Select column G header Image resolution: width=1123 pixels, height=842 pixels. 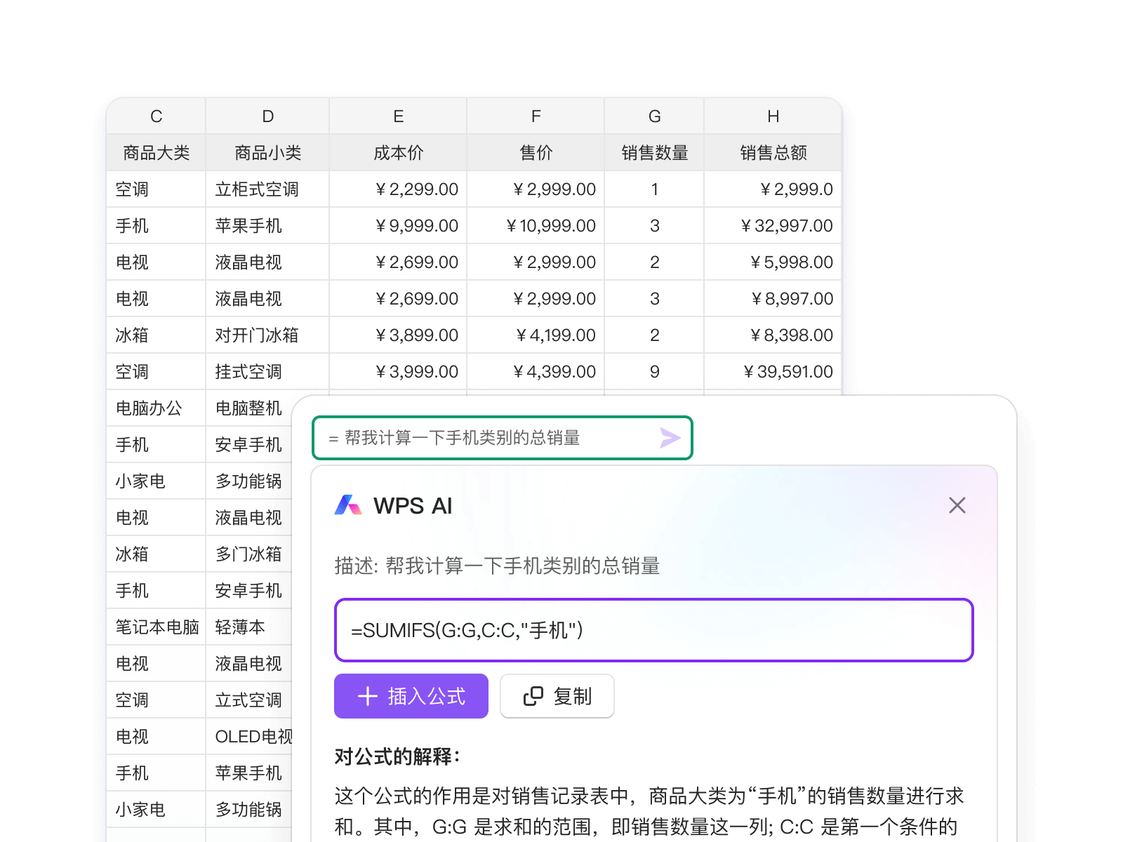click(654, 116)
